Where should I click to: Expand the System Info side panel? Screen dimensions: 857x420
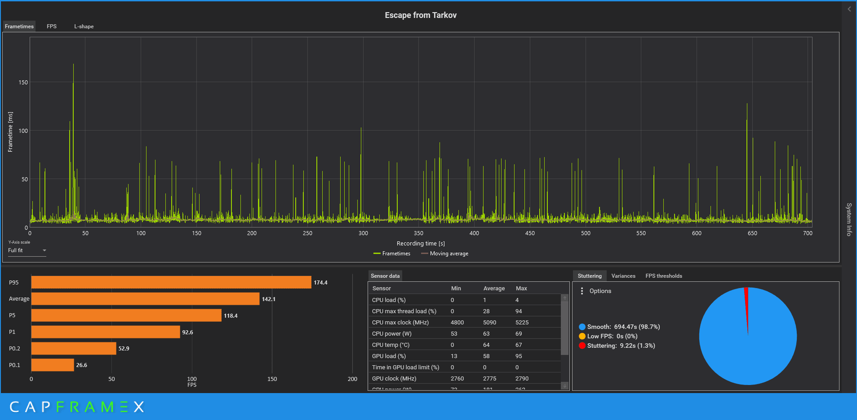[849, 219]
